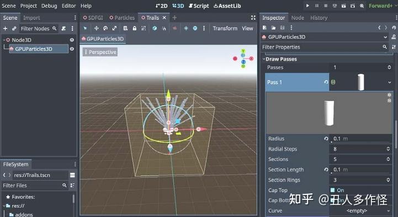Open the Editor menu
The height and width of the screenshot is (217, 398).
click(x=68, y=6)
